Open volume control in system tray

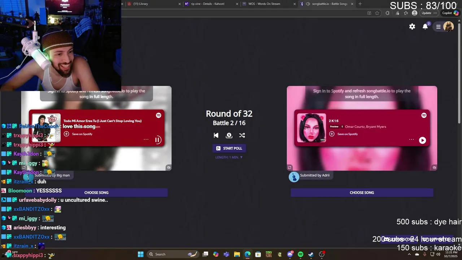[x=438, y=254]
